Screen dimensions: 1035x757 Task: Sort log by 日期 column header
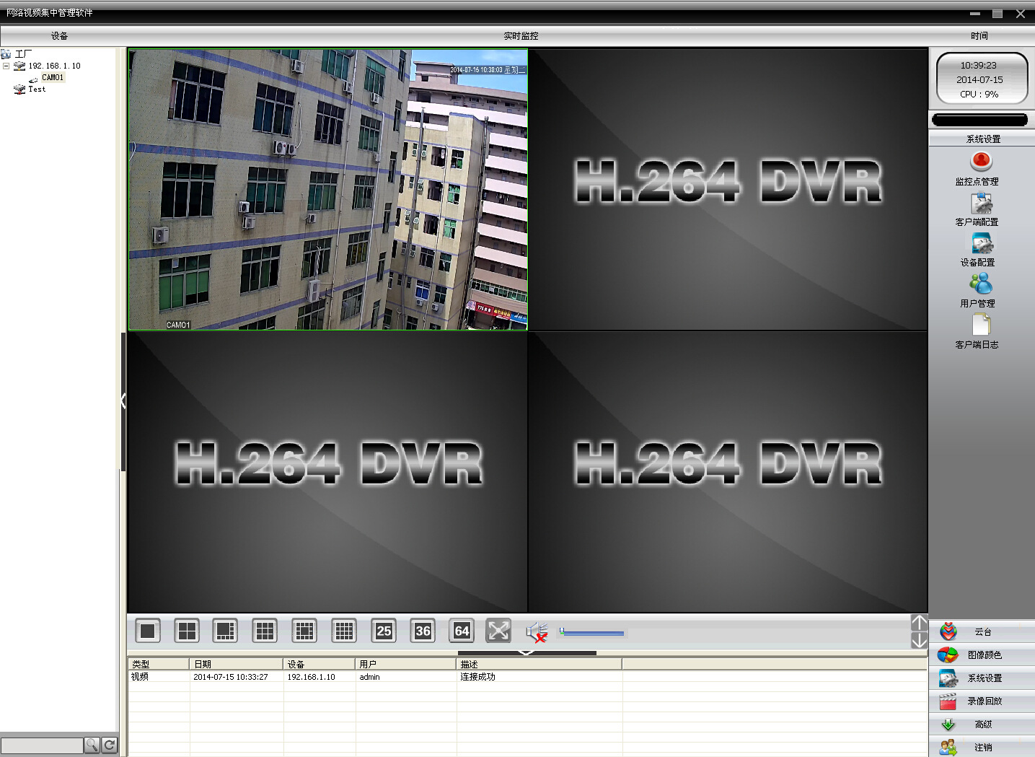point(237,664)
